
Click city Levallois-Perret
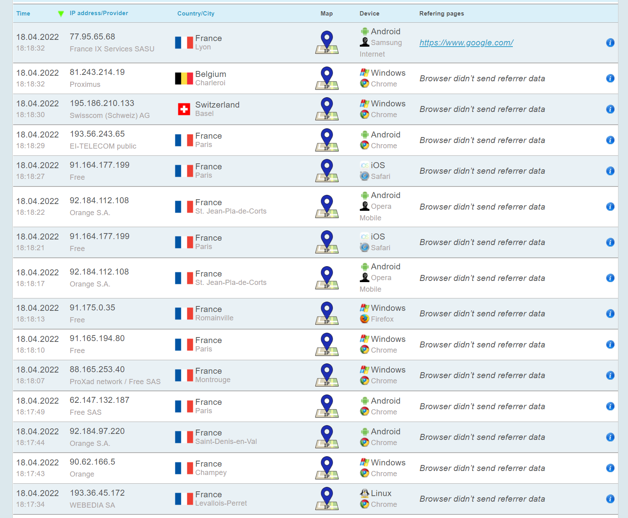[x=221, y=503]
